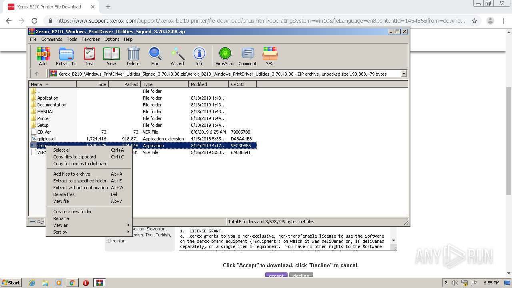The height and width of the screenshot is (288, 512).
Task: Choose Create a new folder
Action: [x=89, y=212]
